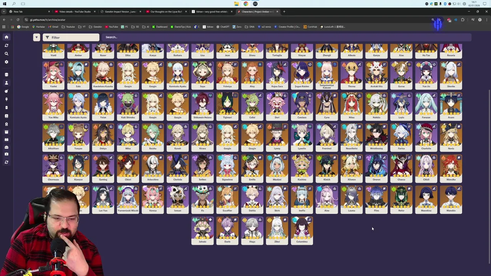Open the Yae Miko character card
Image resolution: width=491 pixels, height=276 pixels.
tap(53, 106)
